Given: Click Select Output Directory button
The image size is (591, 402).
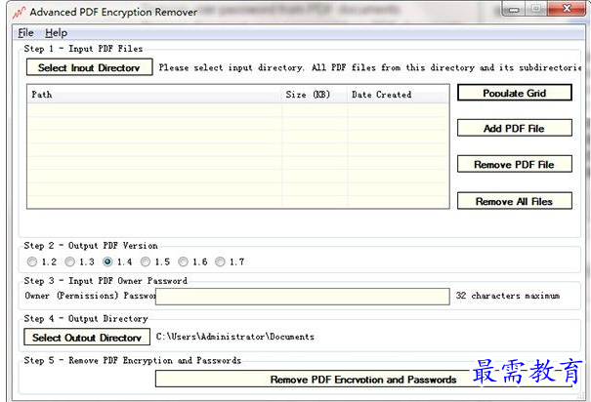Looking at the screenshot, I should pos(87,337).
